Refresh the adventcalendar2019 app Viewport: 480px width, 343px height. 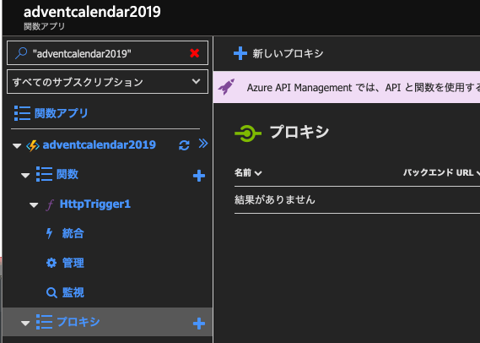(184, 145)
